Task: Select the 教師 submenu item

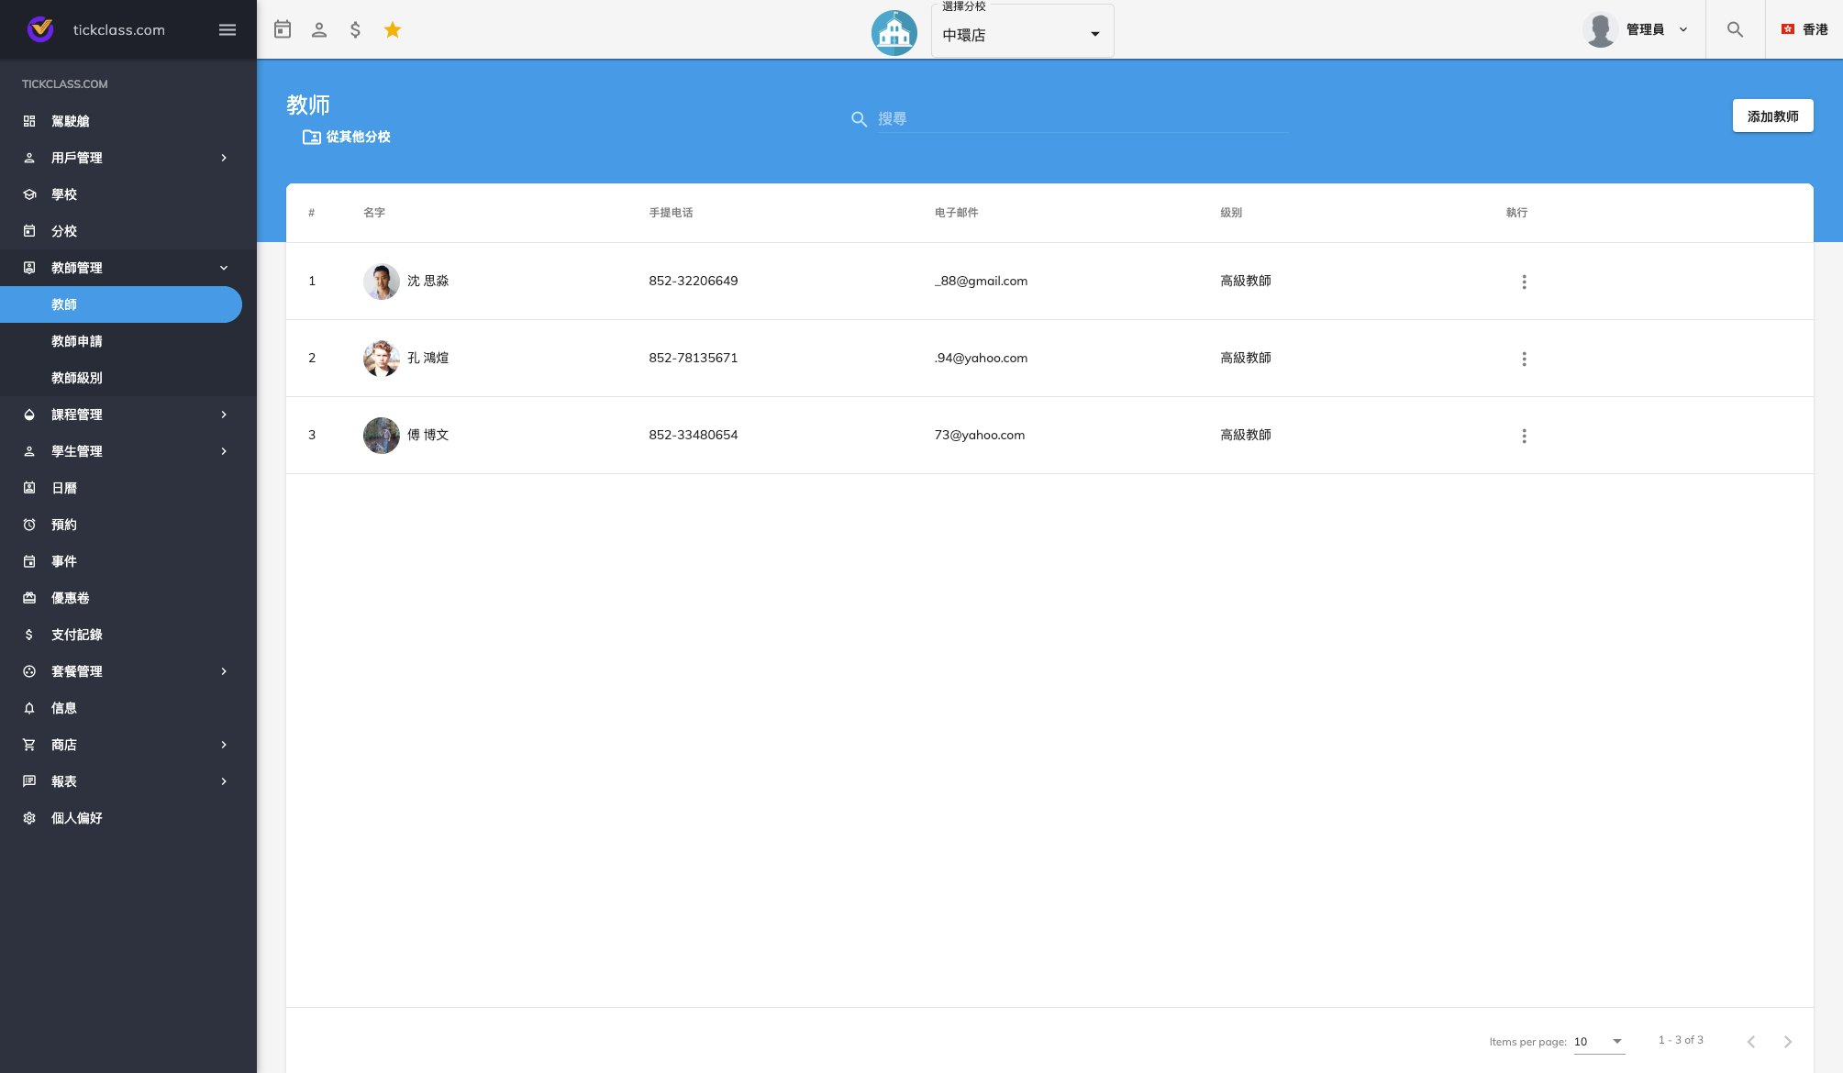Action: [x=121, y=304]
